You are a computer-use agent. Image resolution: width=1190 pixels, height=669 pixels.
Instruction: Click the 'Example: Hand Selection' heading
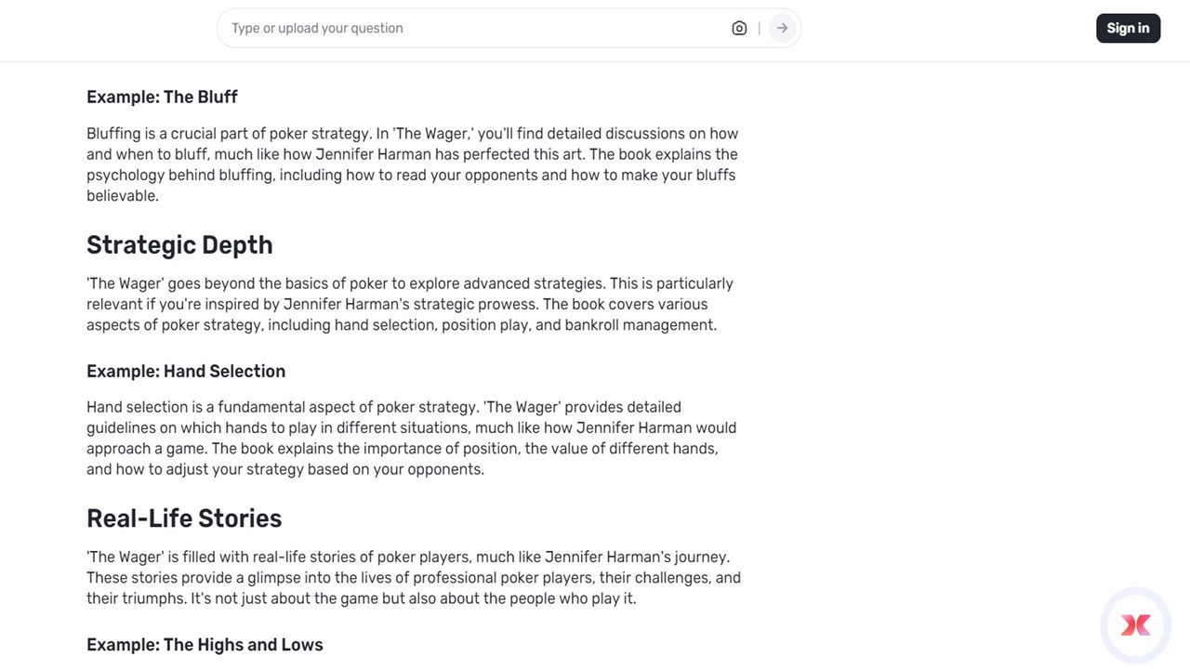(186, 371)
